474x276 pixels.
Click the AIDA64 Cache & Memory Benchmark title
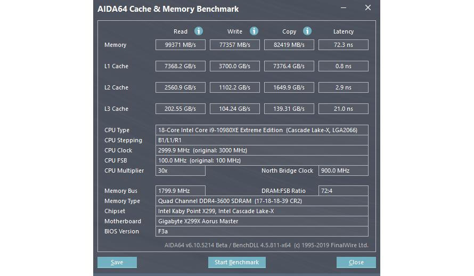click(x=168, y=9)
